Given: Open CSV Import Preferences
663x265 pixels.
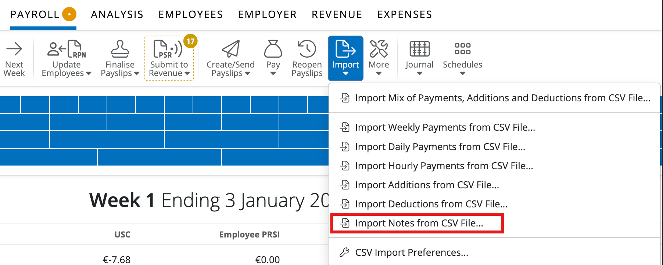Looking at the screenshot, I should (411, 253).
